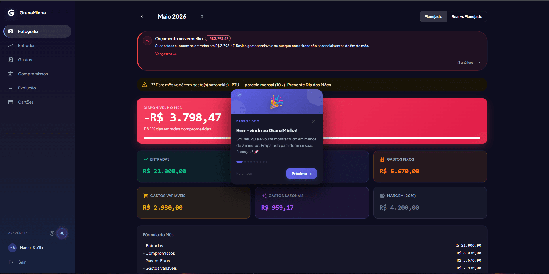549x274 pixels.
Task: Click the Sair logout label
Action: (22, 262)
